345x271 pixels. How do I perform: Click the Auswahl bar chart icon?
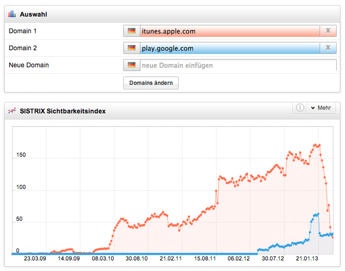tap(12, 14)
